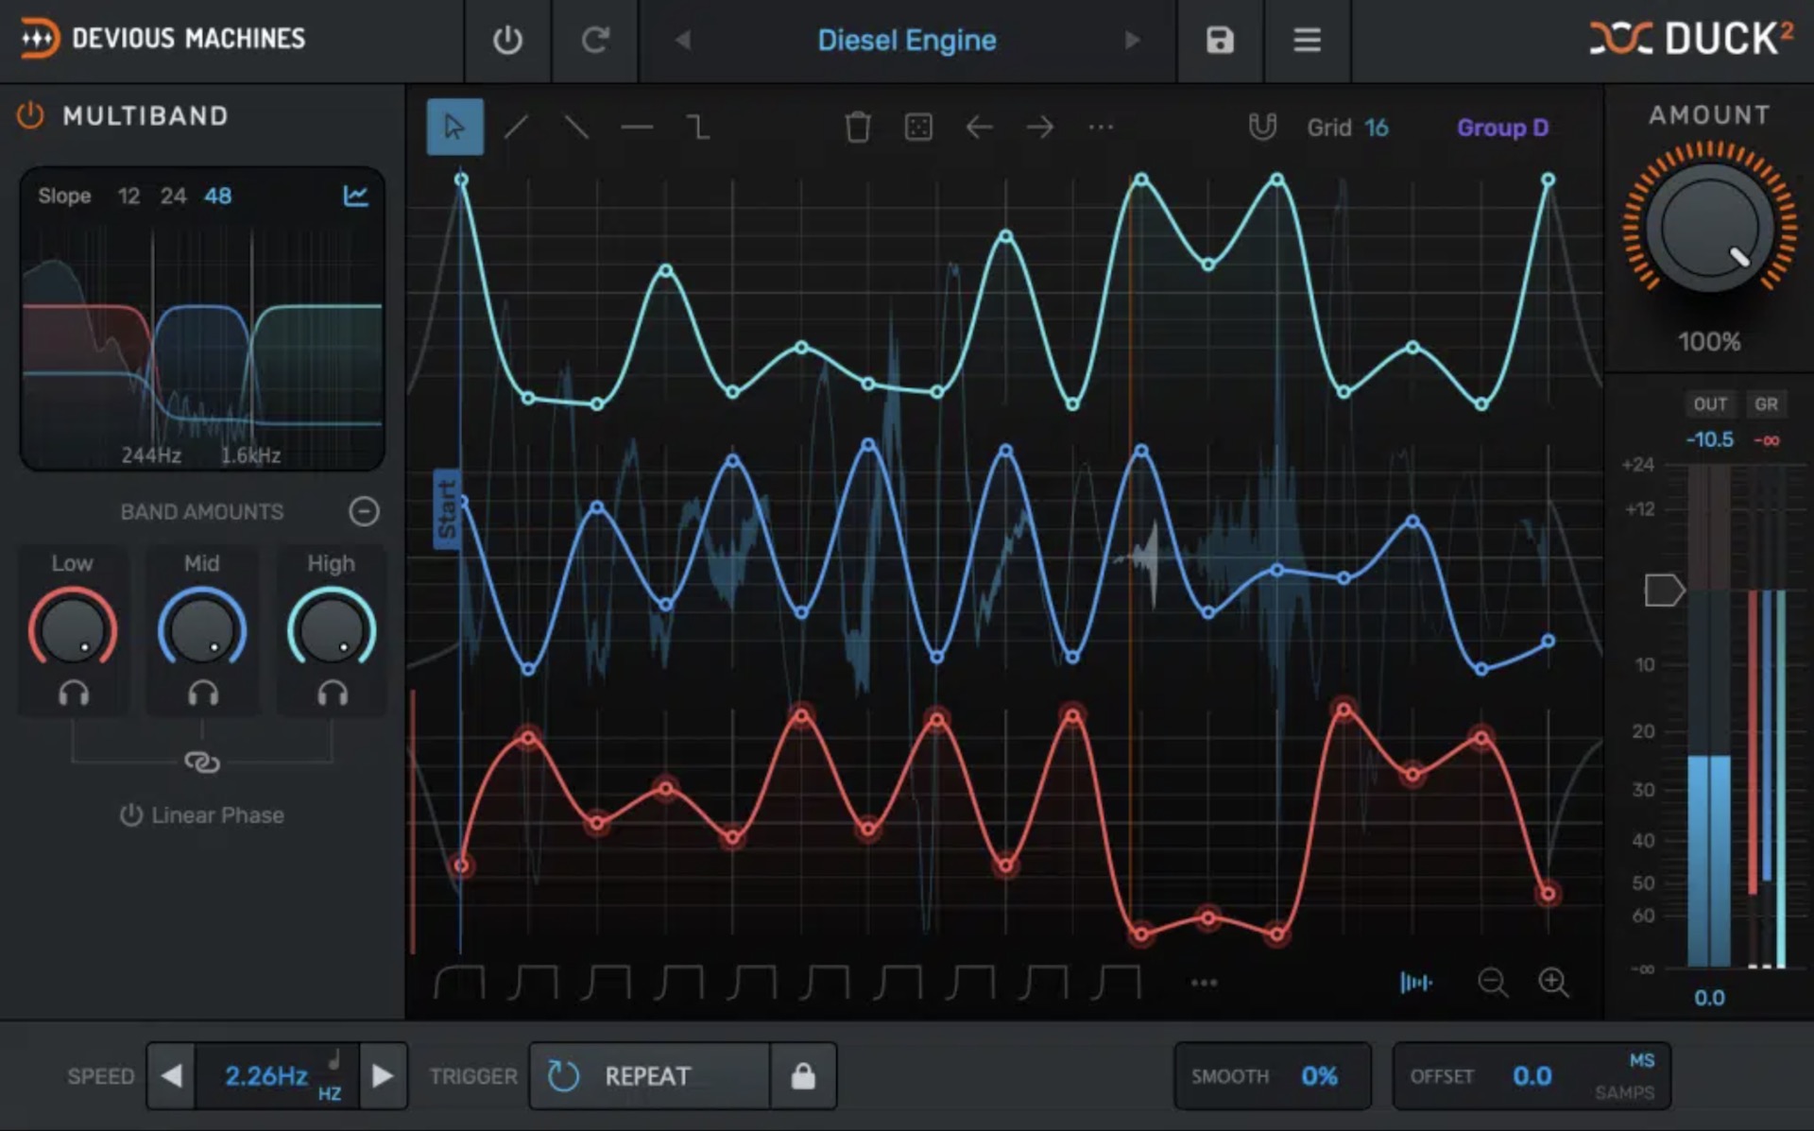1814x1131 pixels.
Task: Click the -10.5 output level readout
Action: coord(1710,439)
